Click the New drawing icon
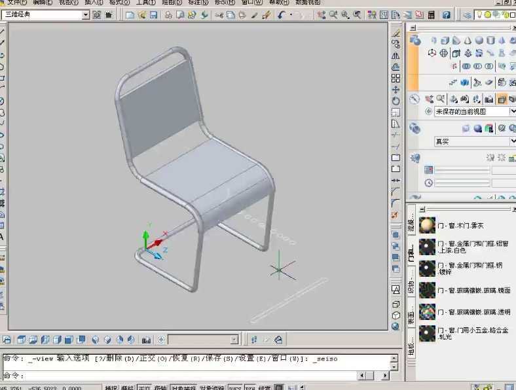The image size is (516, 390). point(130,15)
